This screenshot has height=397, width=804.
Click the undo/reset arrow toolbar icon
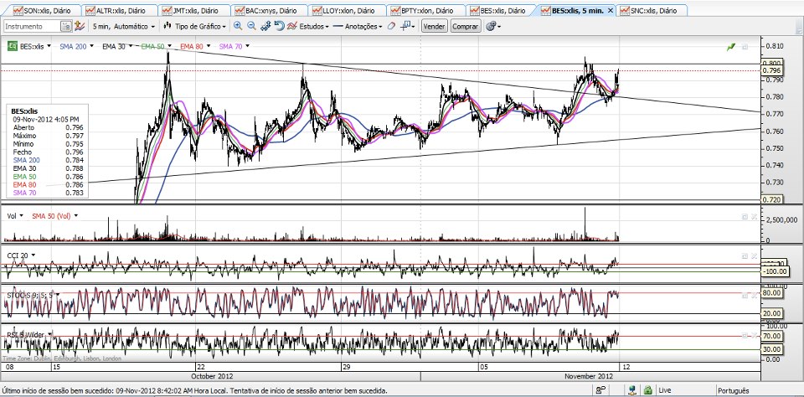point(280,26)
